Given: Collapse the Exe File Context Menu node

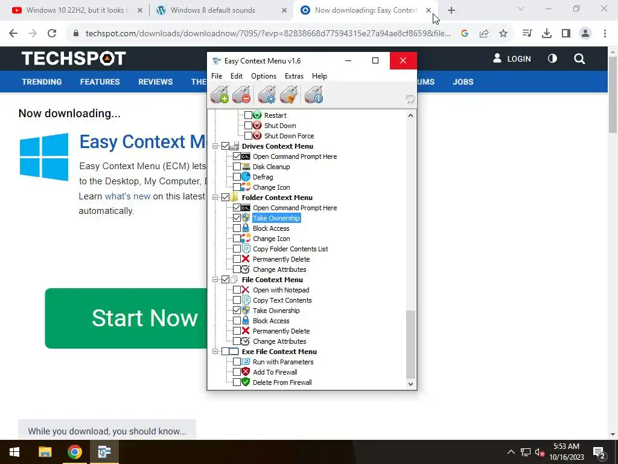Looking at the screenshot, I should tap(215, 351).
